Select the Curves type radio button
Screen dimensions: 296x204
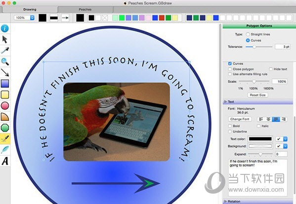coord(248,40)
